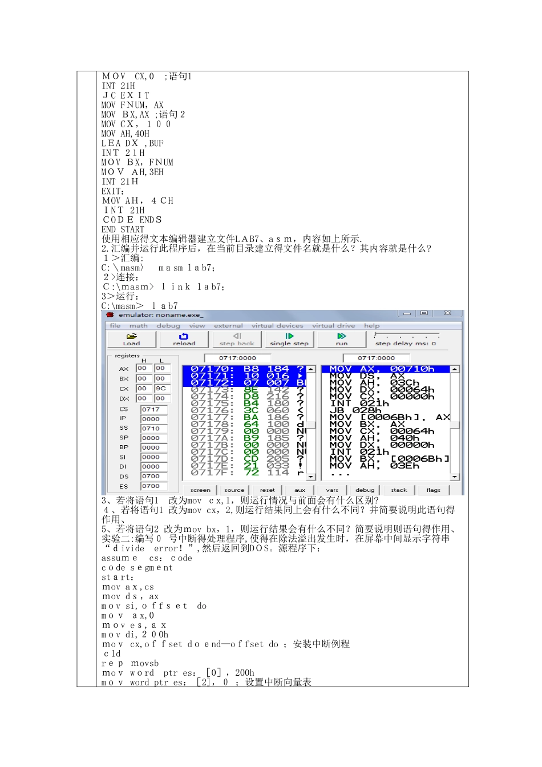542x767 pixels.
Task: Click the vars button
Action: tap(332, 490)
